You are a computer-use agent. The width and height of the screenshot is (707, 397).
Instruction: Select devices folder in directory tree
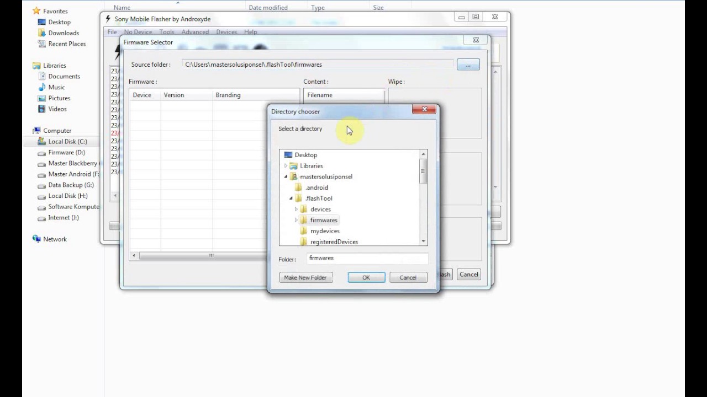320,209
